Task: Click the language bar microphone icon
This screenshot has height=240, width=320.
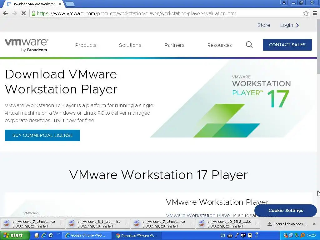Action: click(x=237, y=235)
